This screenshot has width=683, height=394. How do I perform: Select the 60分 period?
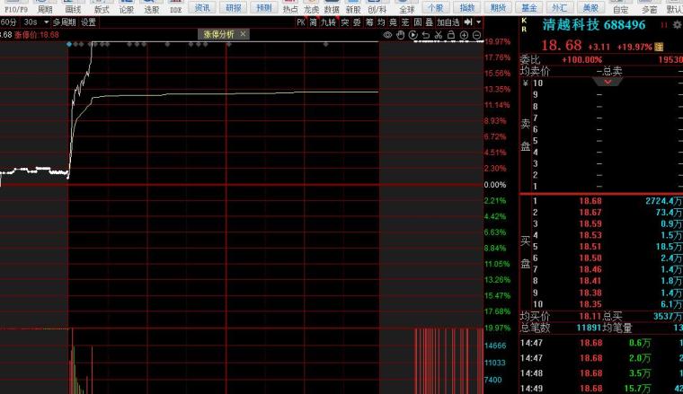(x=8, y=22)
